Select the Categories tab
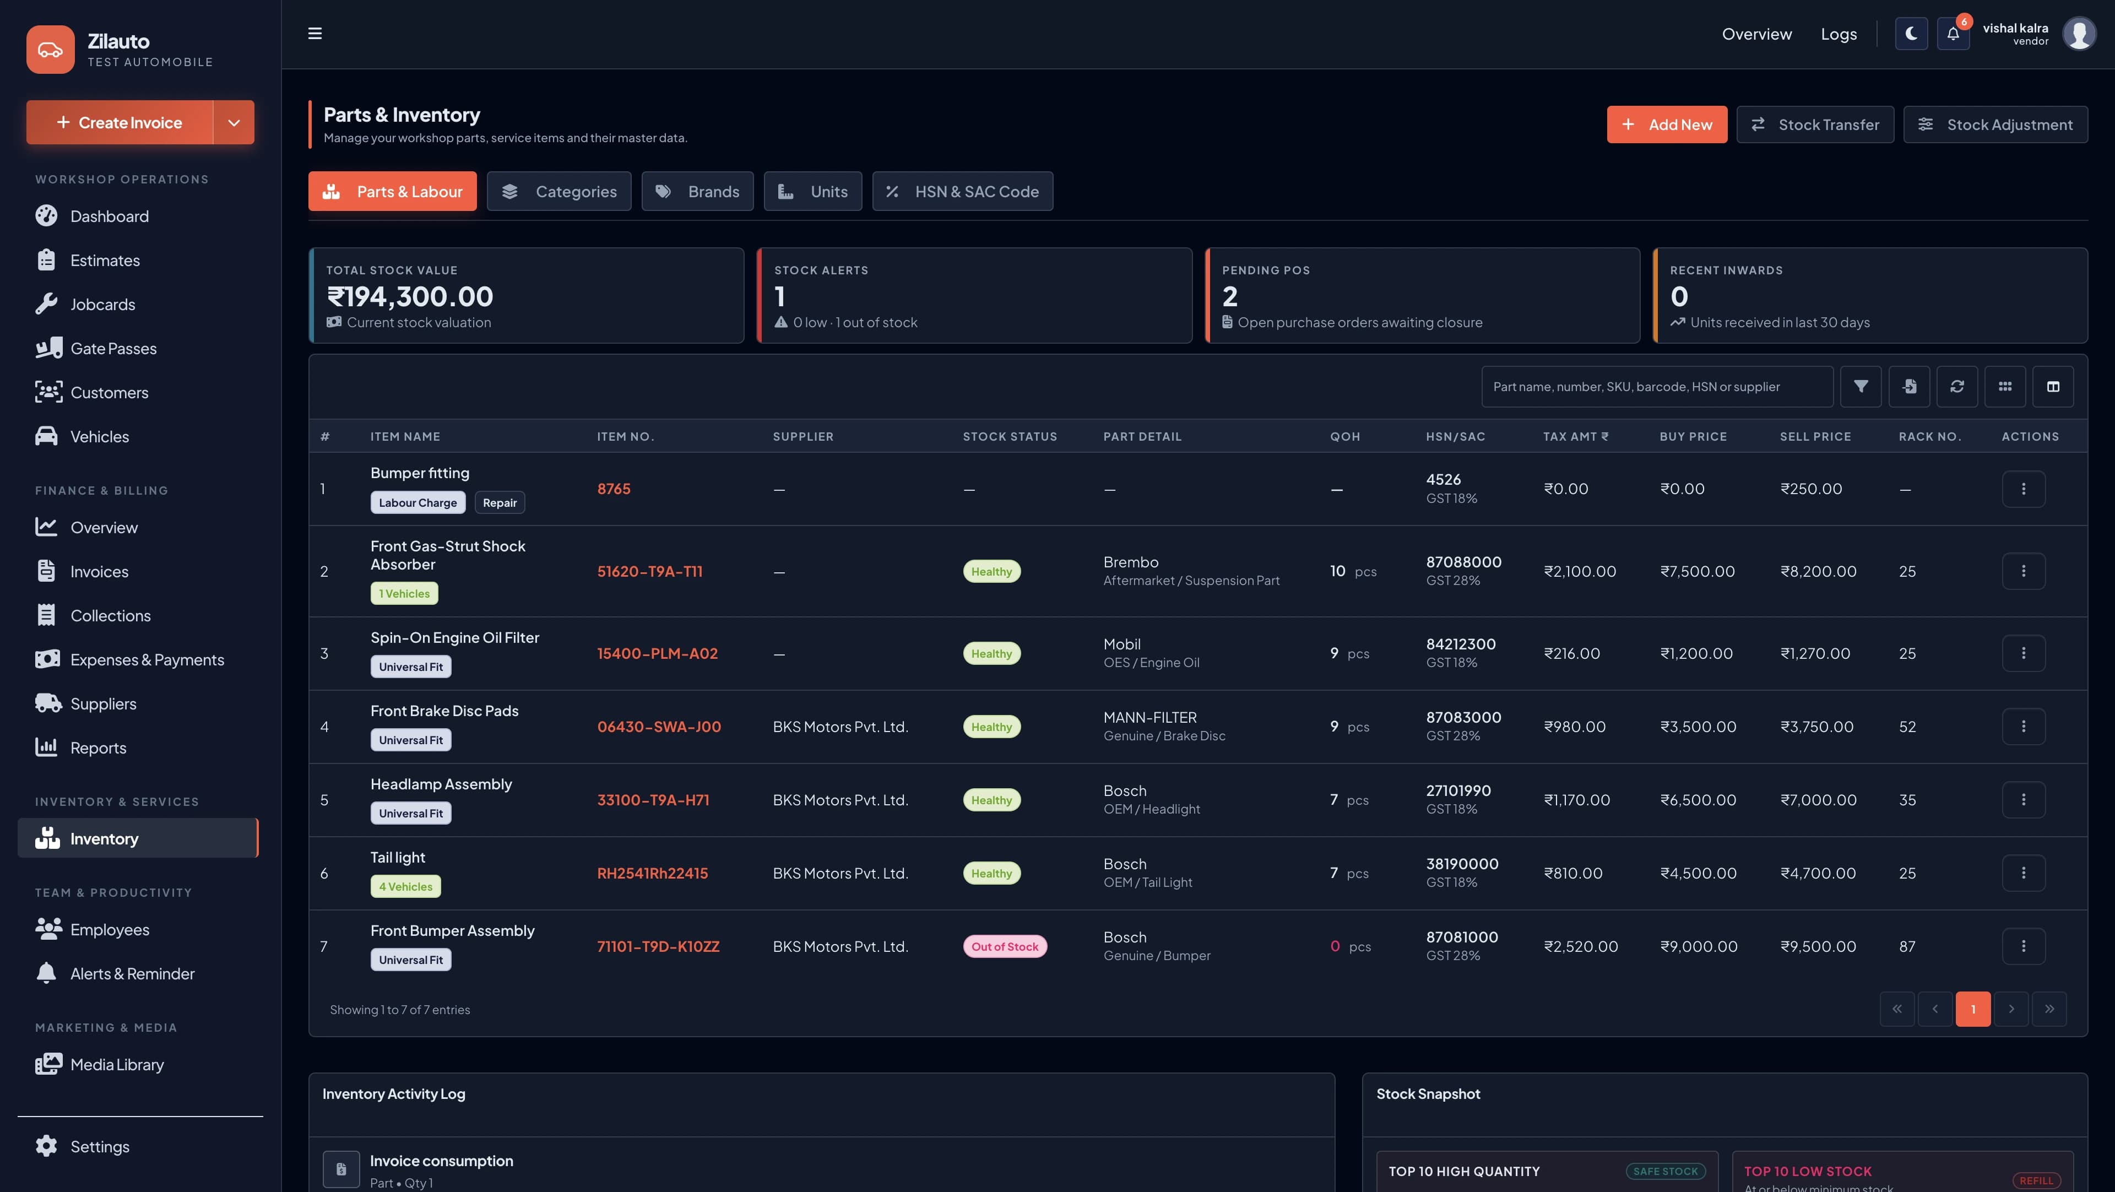This screenshot has width=2115, height=1192. pyautogui.click(x=558, y=191)
